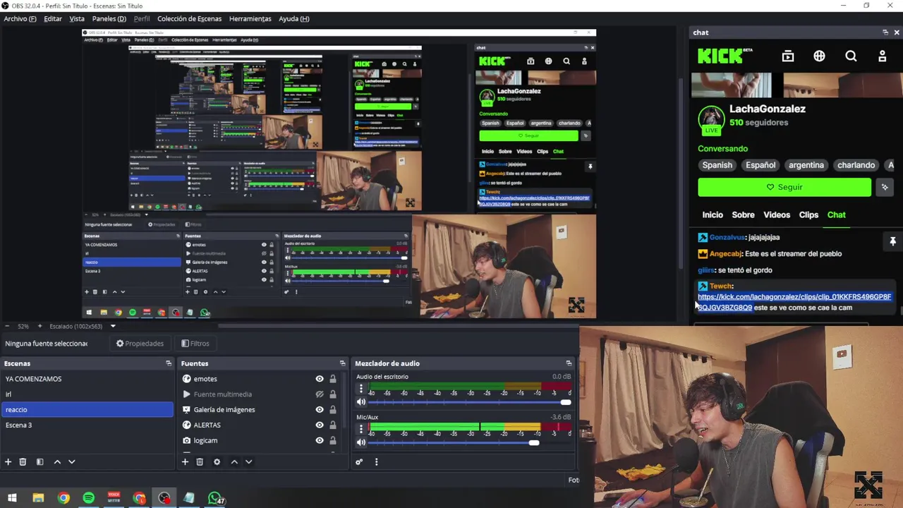Hide the Galería de imágenes source
Viewport: 903px width, 508px height.
320,410
